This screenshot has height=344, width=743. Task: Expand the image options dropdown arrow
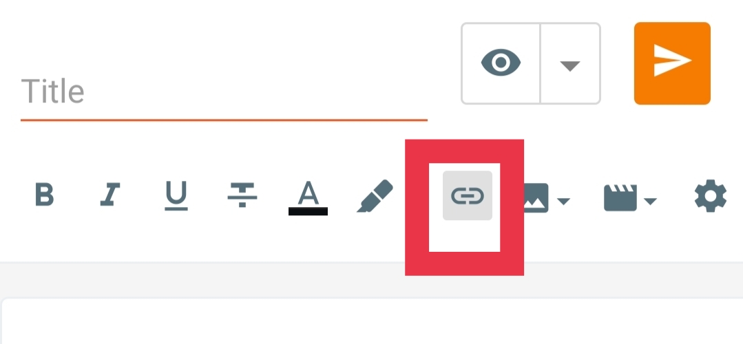click(x=563, y=202)
